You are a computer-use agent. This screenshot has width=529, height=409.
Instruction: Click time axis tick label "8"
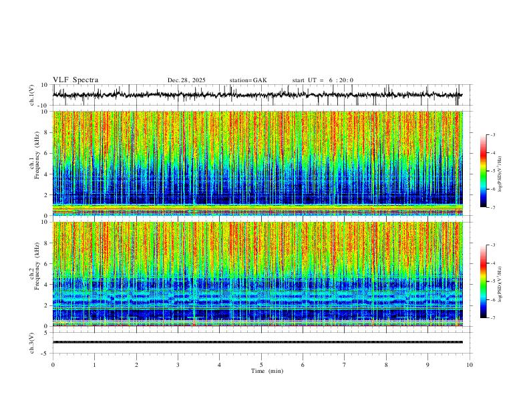pos(386,365)
